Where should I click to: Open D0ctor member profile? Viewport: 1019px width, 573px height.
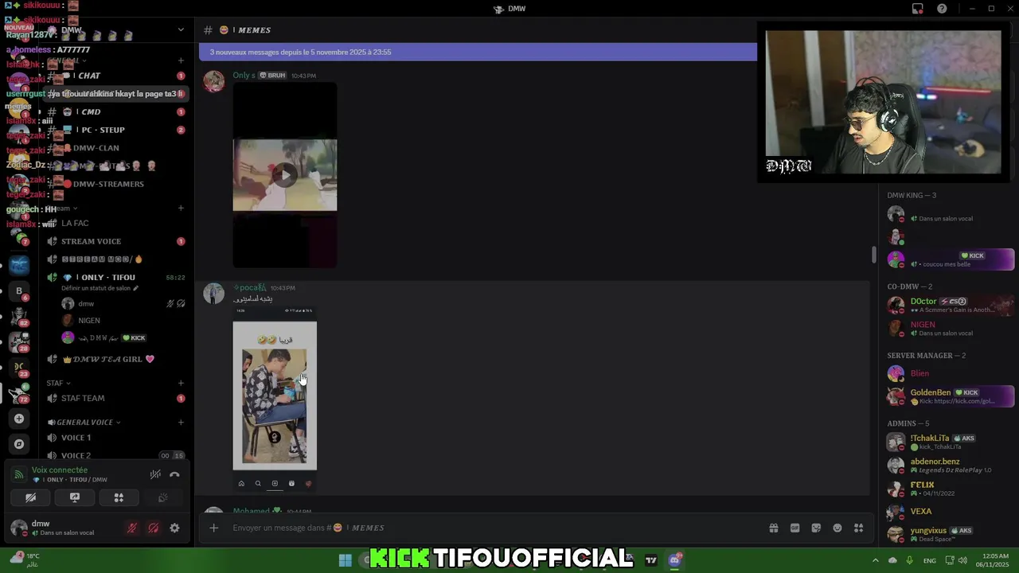950,305
